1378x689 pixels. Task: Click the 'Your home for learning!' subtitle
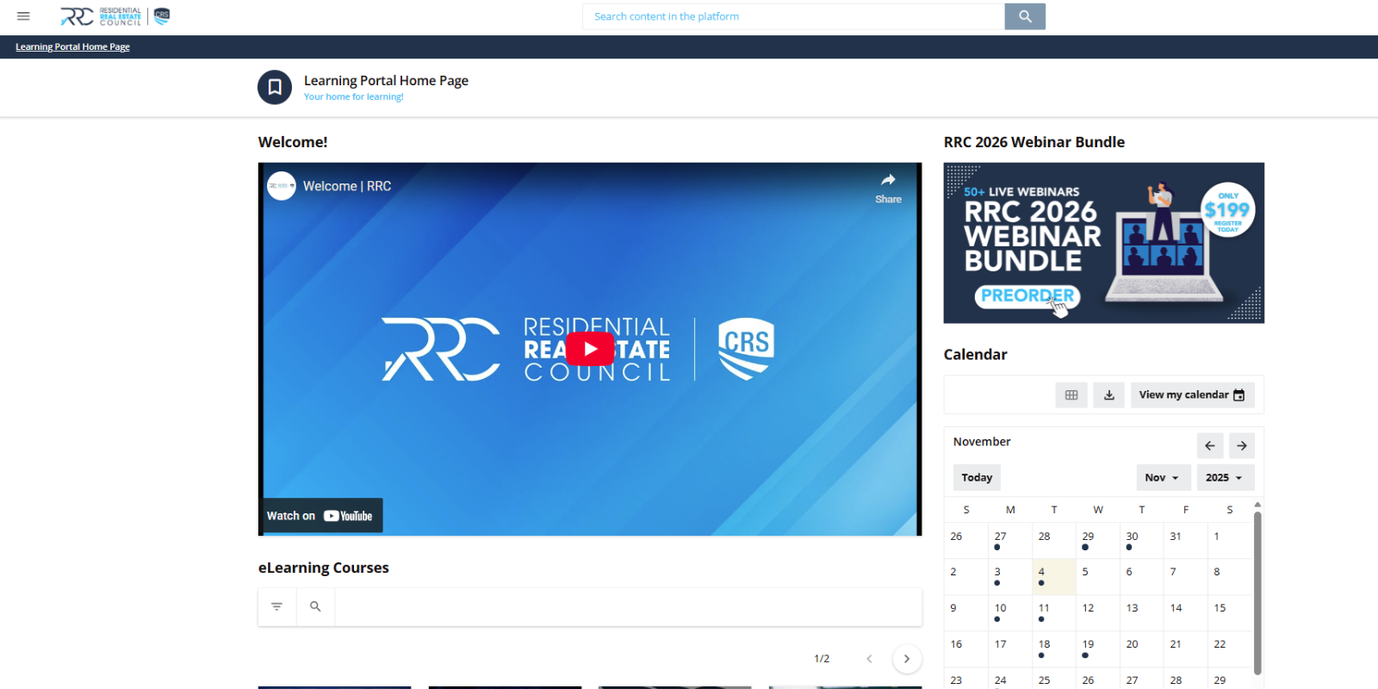[353, 96]
